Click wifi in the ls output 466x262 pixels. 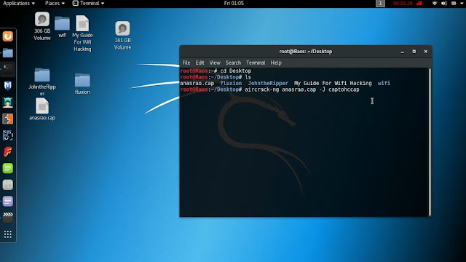(384, 83)
